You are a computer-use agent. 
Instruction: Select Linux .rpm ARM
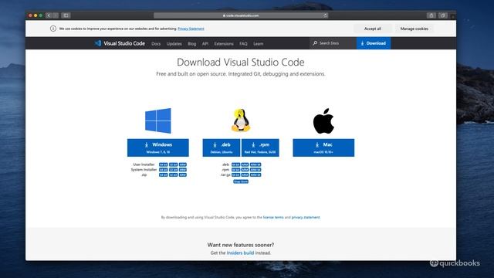point(245,170)
